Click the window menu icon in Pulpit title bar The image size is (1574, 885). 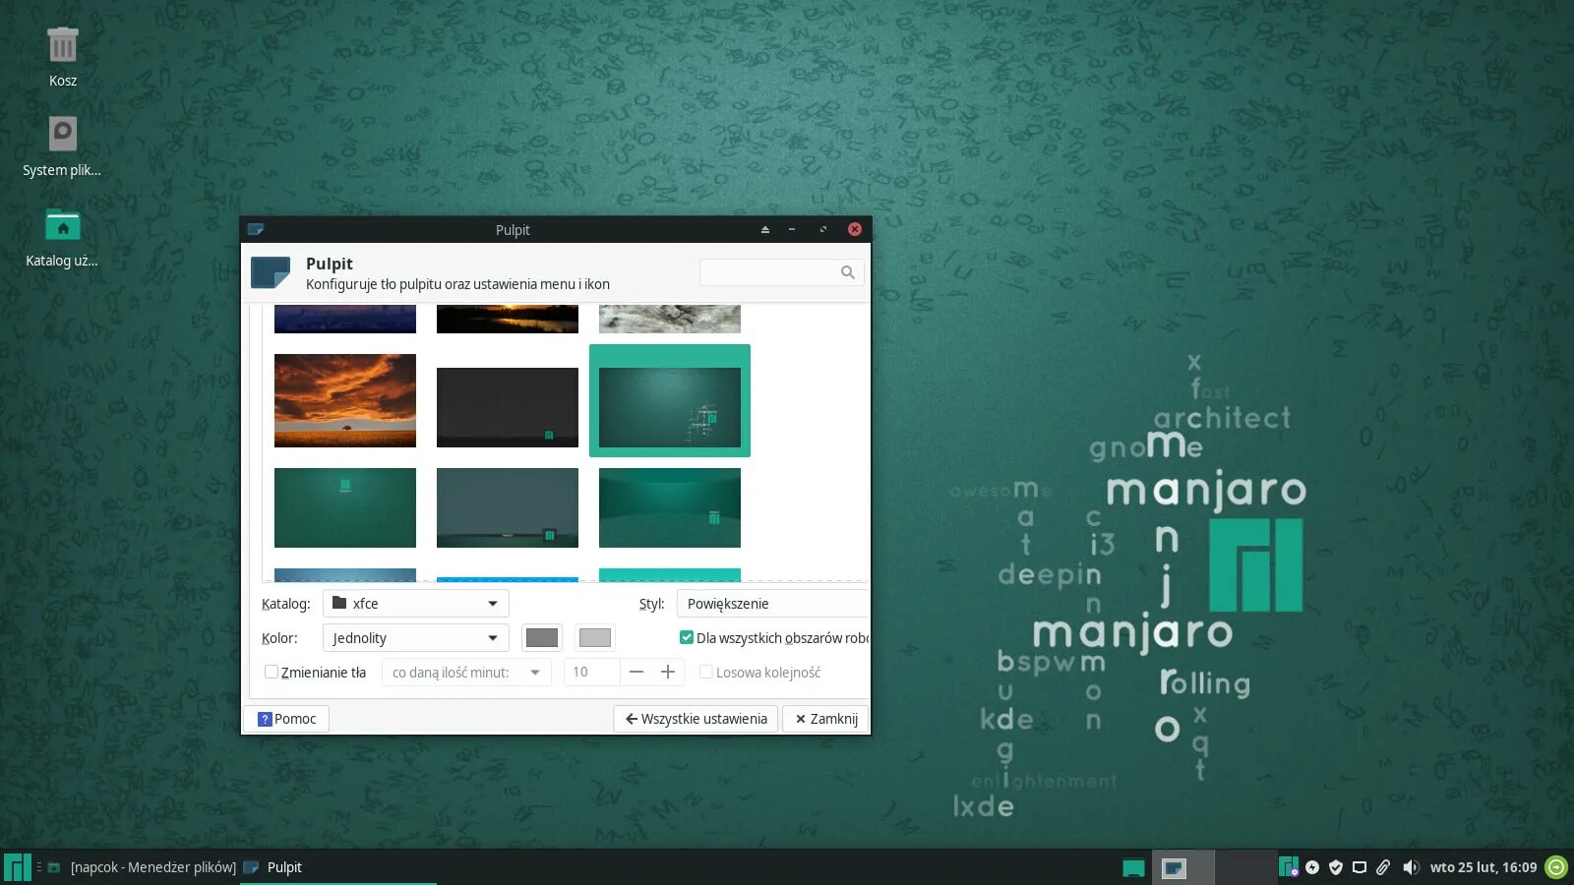(256, 229)
